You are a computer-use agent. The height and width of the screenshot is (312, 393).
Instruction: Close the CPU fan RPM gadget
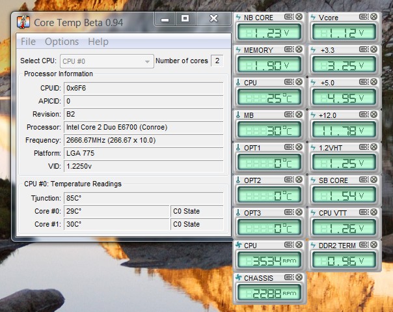pos(299,245)
